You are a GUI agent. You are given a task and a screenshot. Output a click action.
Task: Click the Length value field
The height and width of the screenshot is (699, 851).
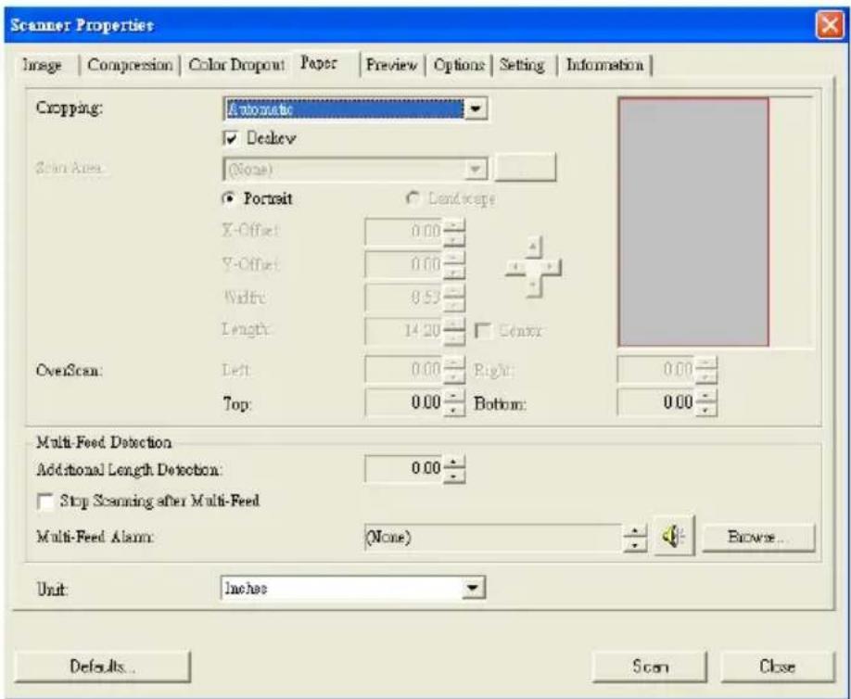click(x=404, y=330)
